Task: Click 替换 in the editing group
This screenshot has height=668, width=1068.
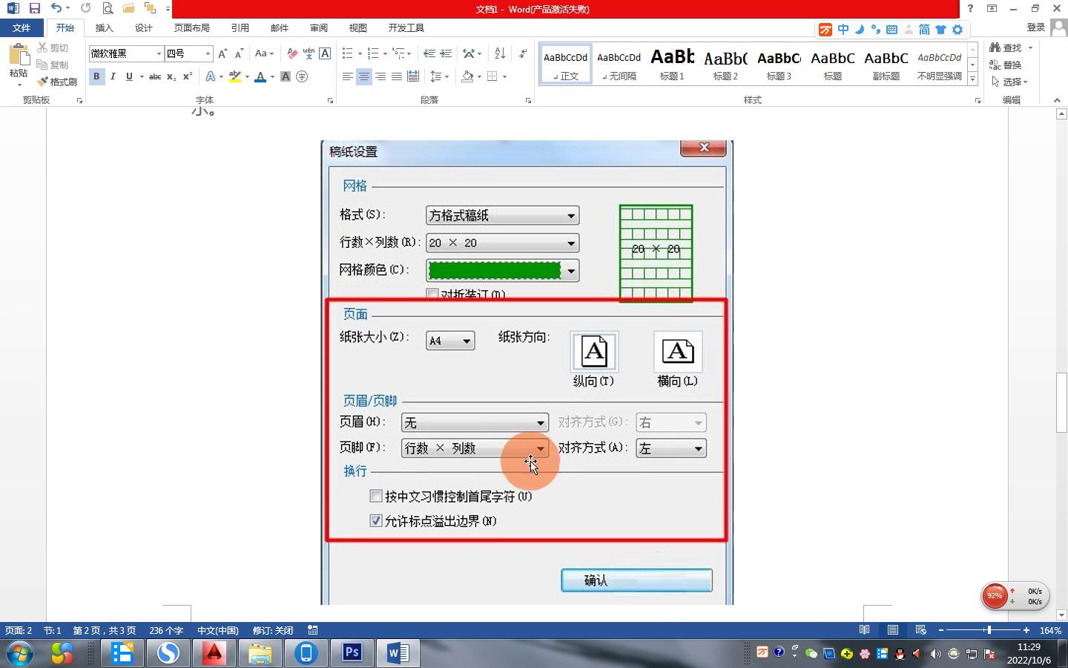Action: (x=1006, y=65)
